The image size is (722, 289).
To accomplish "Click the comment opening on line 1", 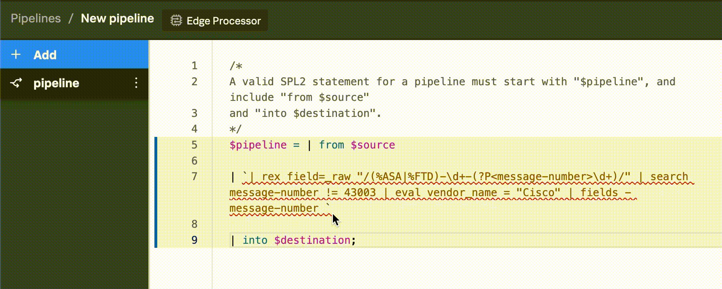I will click(236, 66).
